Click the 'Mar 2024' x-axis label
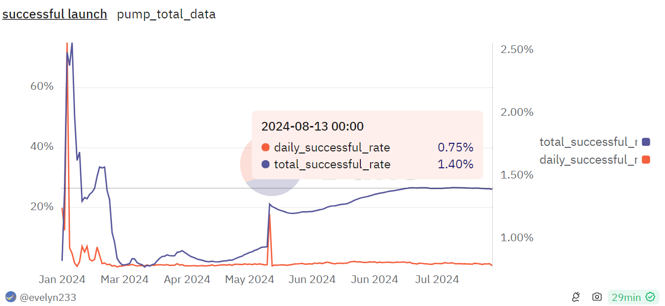The image size is (665, 306). (x=125, y=279)
